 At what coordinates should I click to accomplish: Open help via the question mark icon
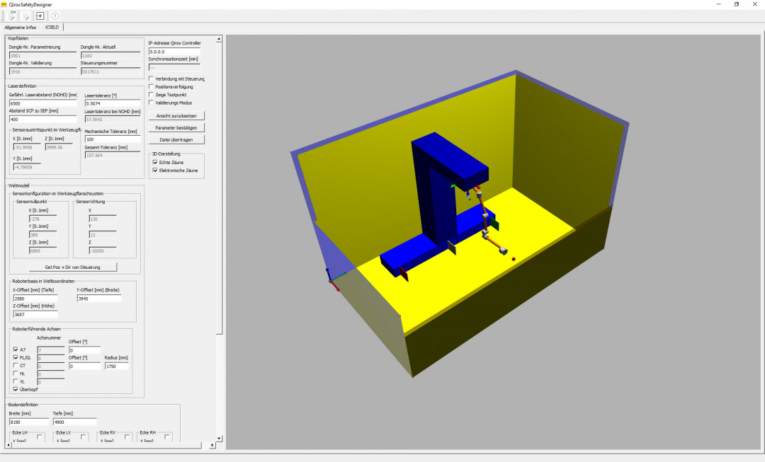55,16
